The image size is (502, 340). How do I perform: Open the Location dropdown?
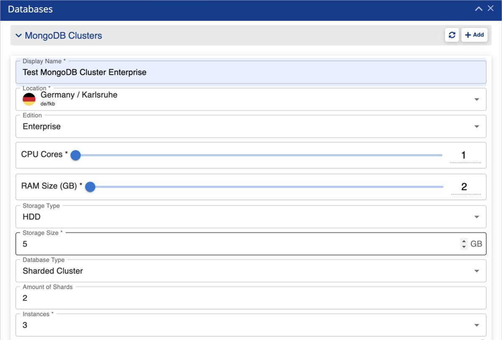tap(476, 99)
